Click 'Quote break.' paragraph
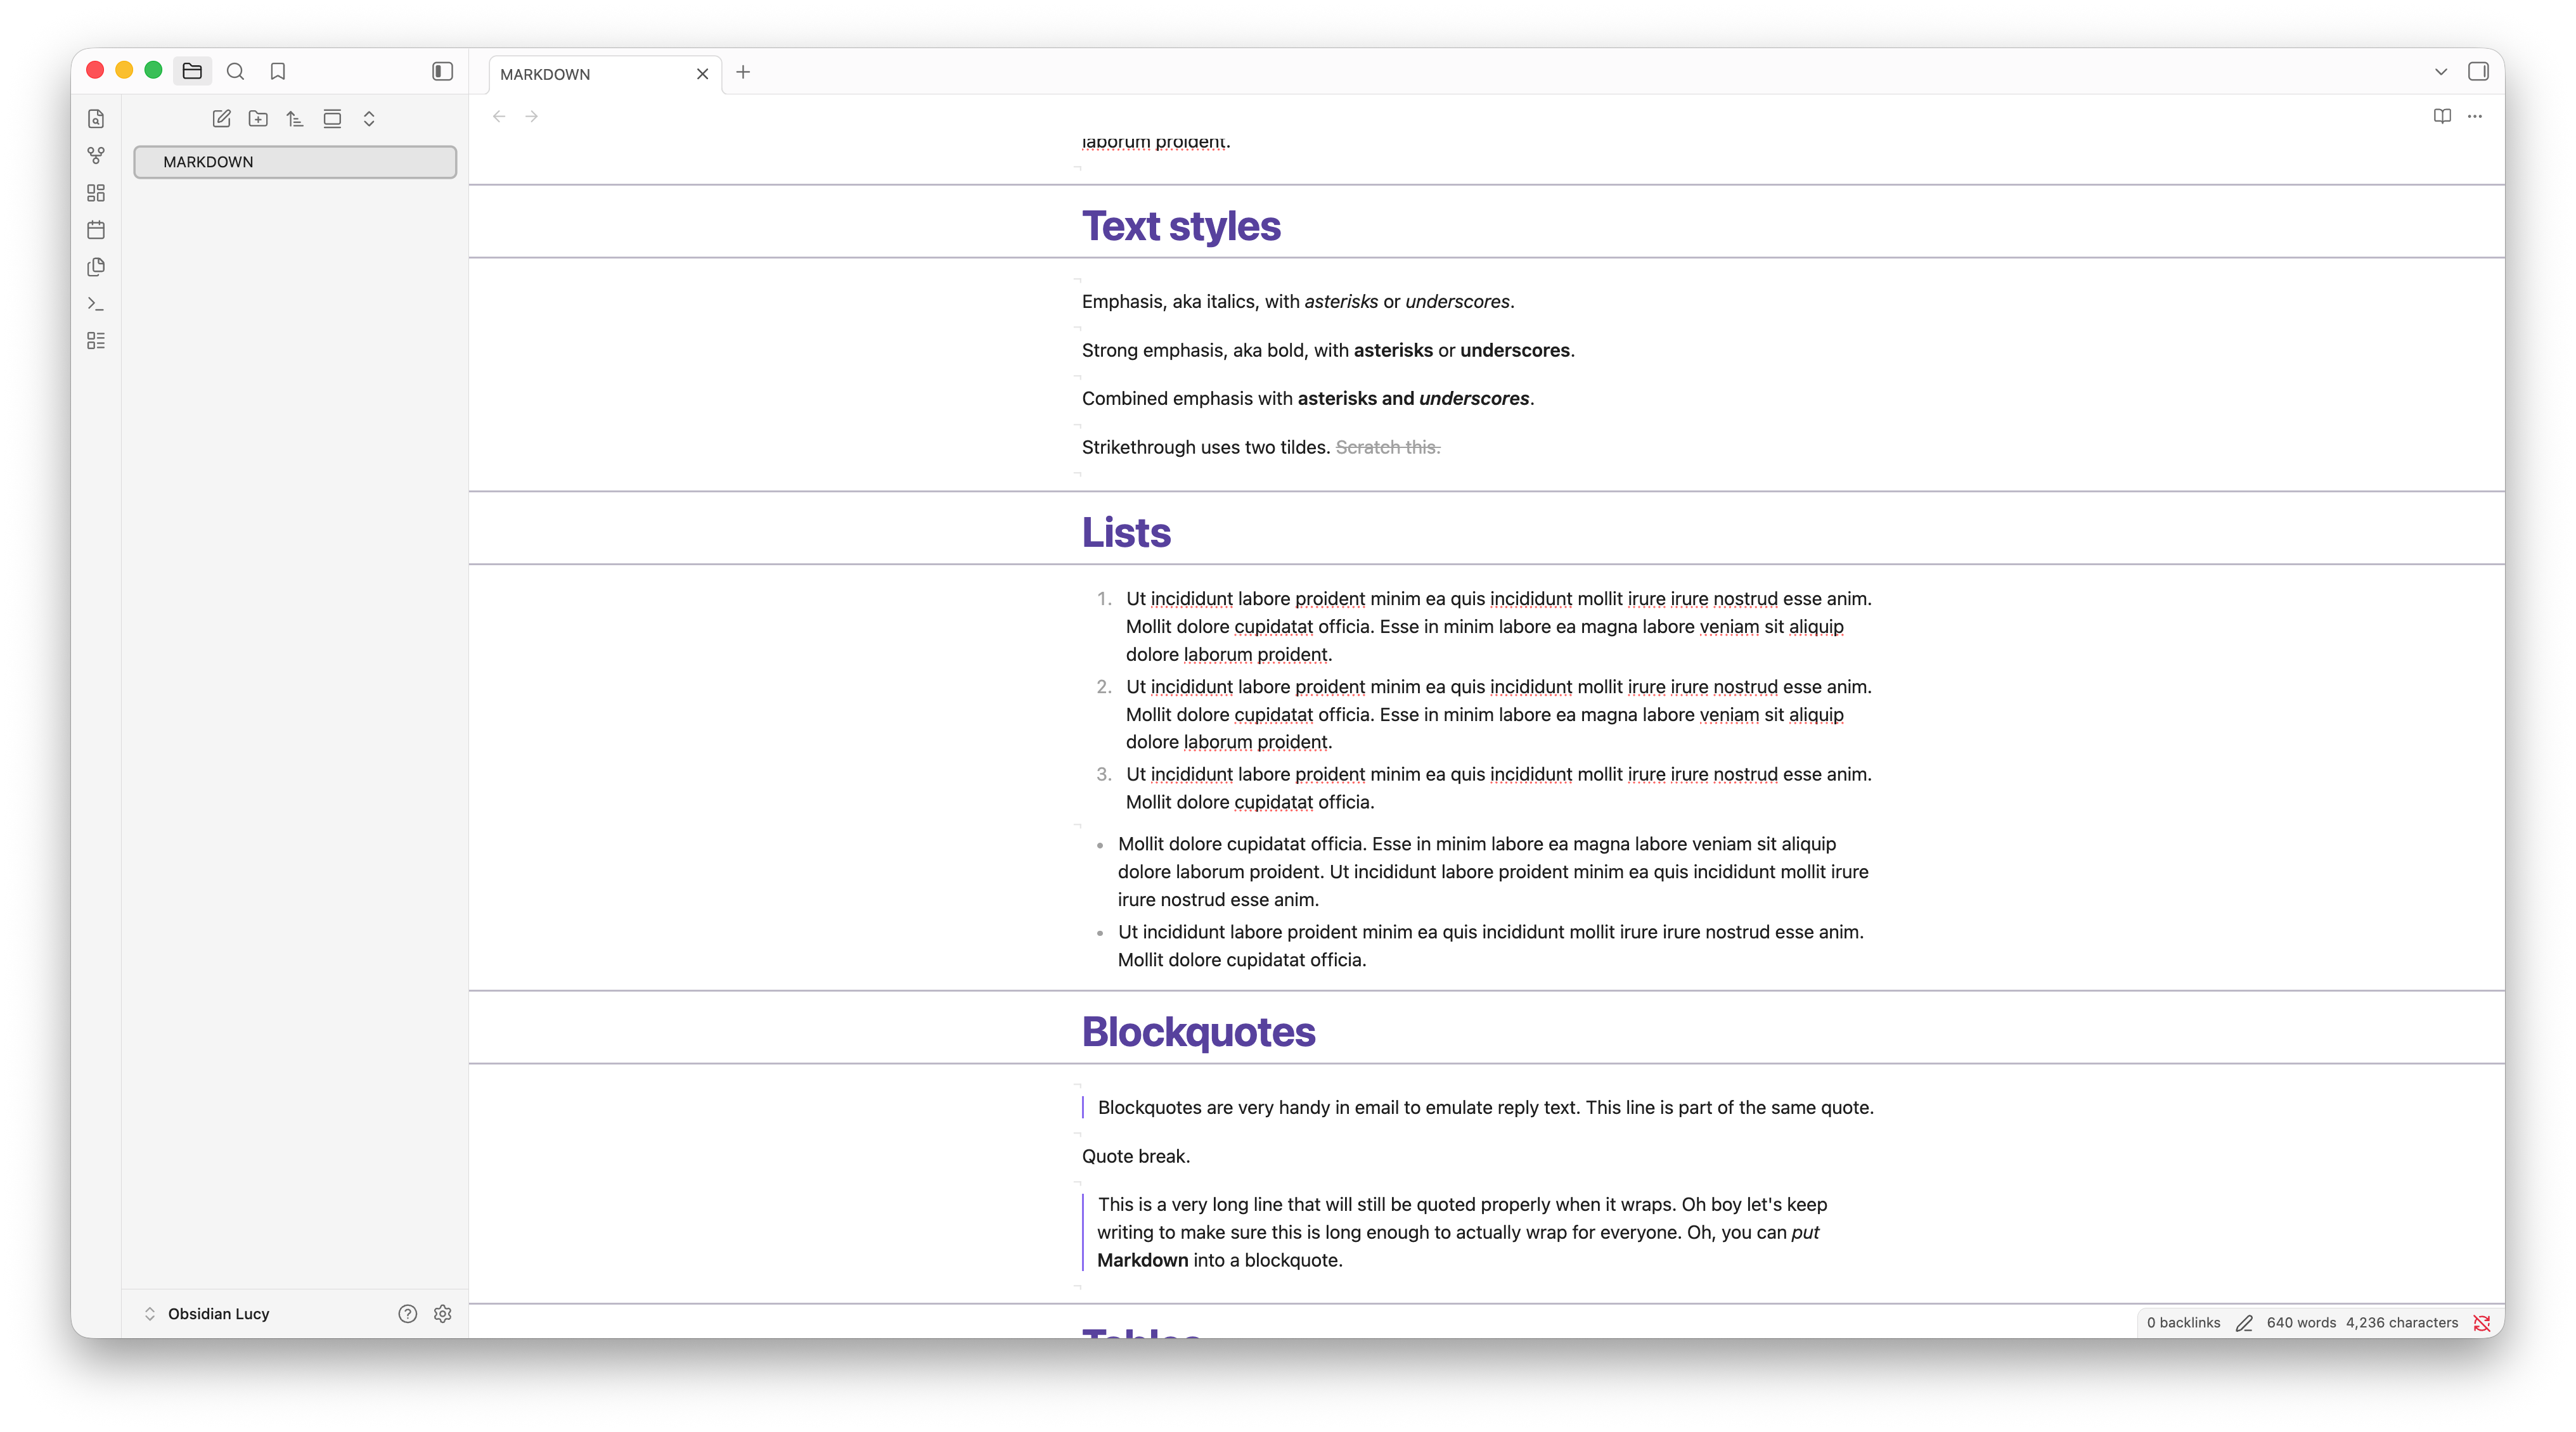 [1136, 1156]
